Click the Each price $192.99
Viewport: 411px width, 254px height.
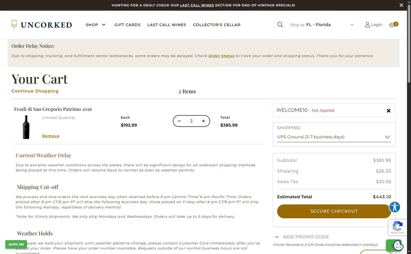point(129,125)
